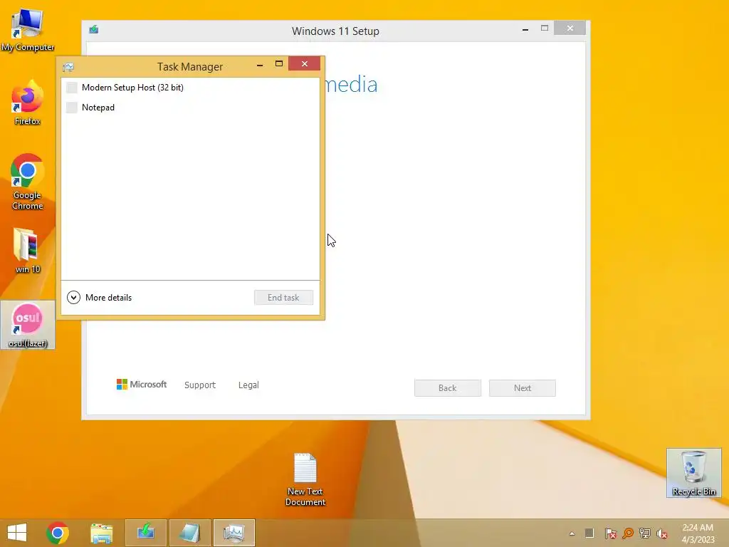The image size is (729, 547).
Task: Open the Windows Start button
Action: pyautogui.click(x=17, y=533)
